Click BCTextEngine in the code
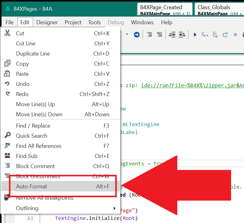Image resolution: width=244 pixels, height=223 pixels. 141,124
